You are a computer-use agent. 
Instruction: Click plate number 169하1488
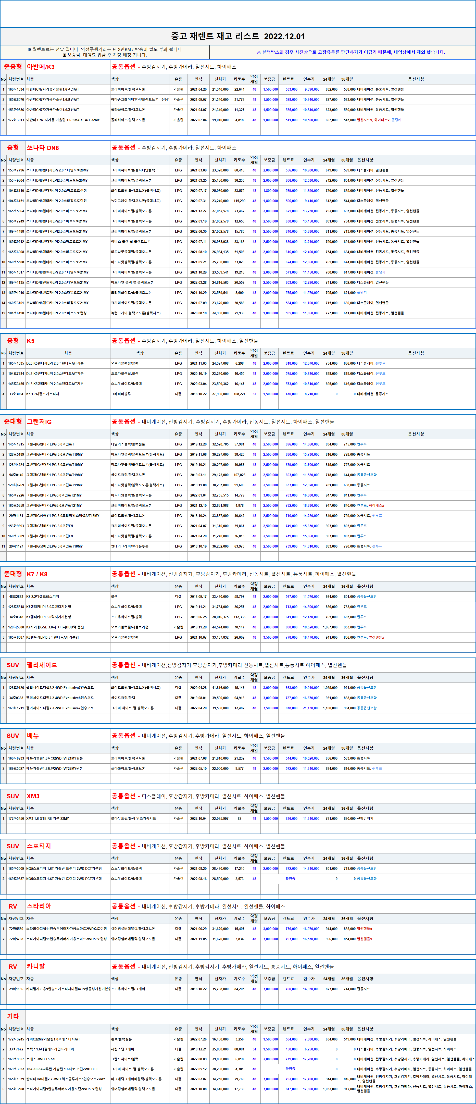16,231
